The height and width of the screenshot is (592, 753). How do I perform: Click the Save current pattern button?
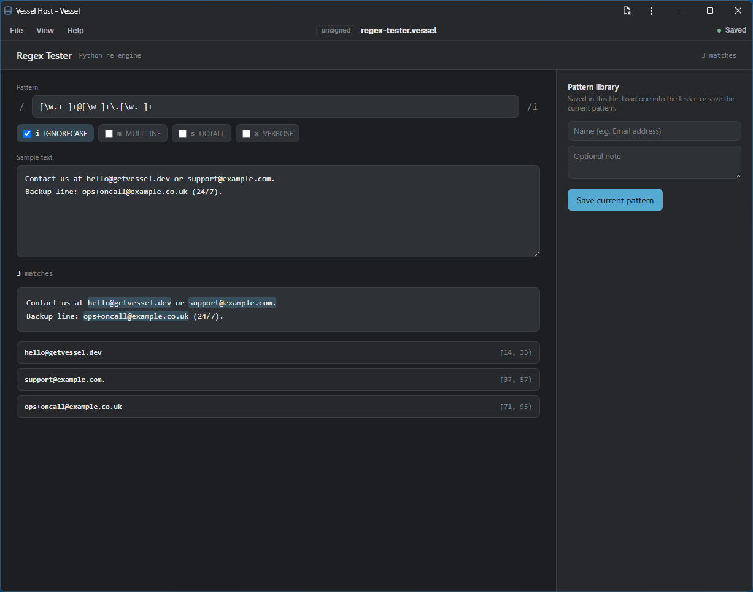(615, 200)
